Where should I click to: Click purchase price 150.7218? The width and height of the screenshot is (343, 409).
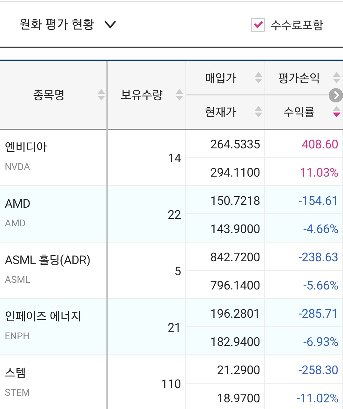click(235, 201)
